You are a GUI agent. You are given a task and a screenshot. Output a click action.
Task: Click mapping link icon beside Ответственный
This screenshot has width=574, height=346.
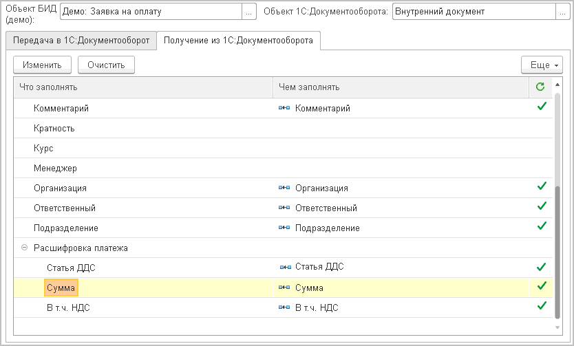[x=284, y=208]
